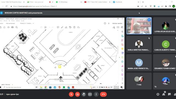Expand more tools chevron in right pane
This screenshot has height=99, width=176.
click(122, 80)
